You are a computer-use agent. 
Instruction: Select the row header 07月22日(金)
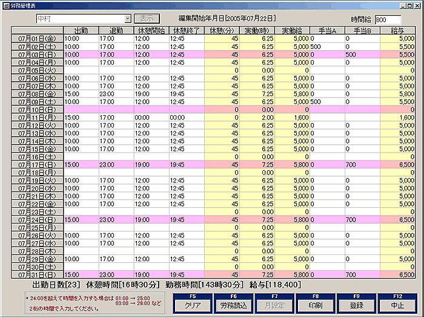pos(38,204)
